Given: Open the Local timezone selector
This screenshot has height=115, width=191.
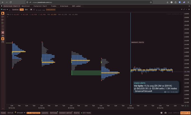Looking at the screenshot, I should click(174, 113).
